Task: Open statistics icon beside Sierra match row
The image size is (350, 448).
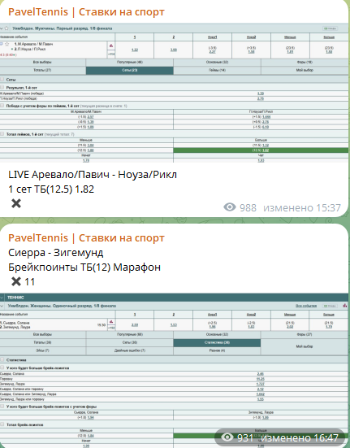Action: click(x=111, y=322)
